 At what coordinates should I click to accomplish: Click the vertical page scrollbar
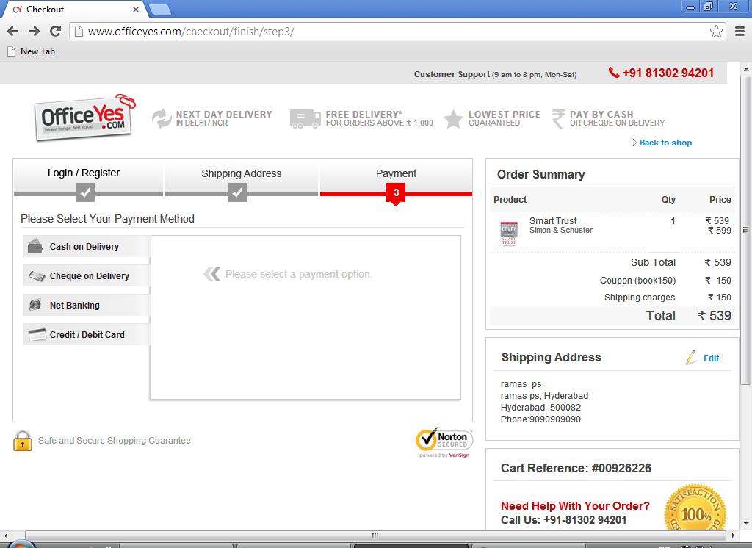(x=745, y=294)
